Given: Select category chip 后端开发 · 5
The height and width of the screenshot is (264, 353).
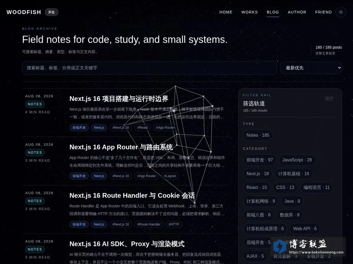Looking at the screenshot, I should [x=258, y=243].
